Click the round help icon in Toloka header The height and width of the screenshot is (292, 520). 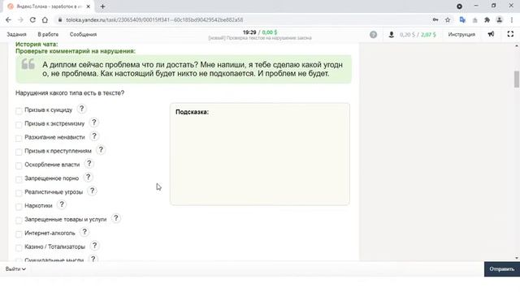(x=374, y=34)
